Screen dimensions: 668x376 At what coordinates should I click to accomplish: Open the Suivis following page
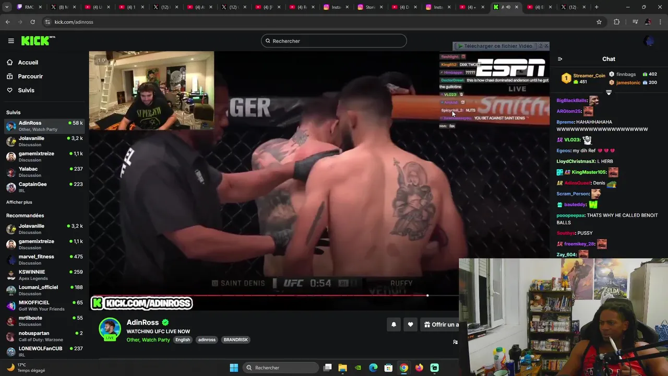click(x=26, y=90)
